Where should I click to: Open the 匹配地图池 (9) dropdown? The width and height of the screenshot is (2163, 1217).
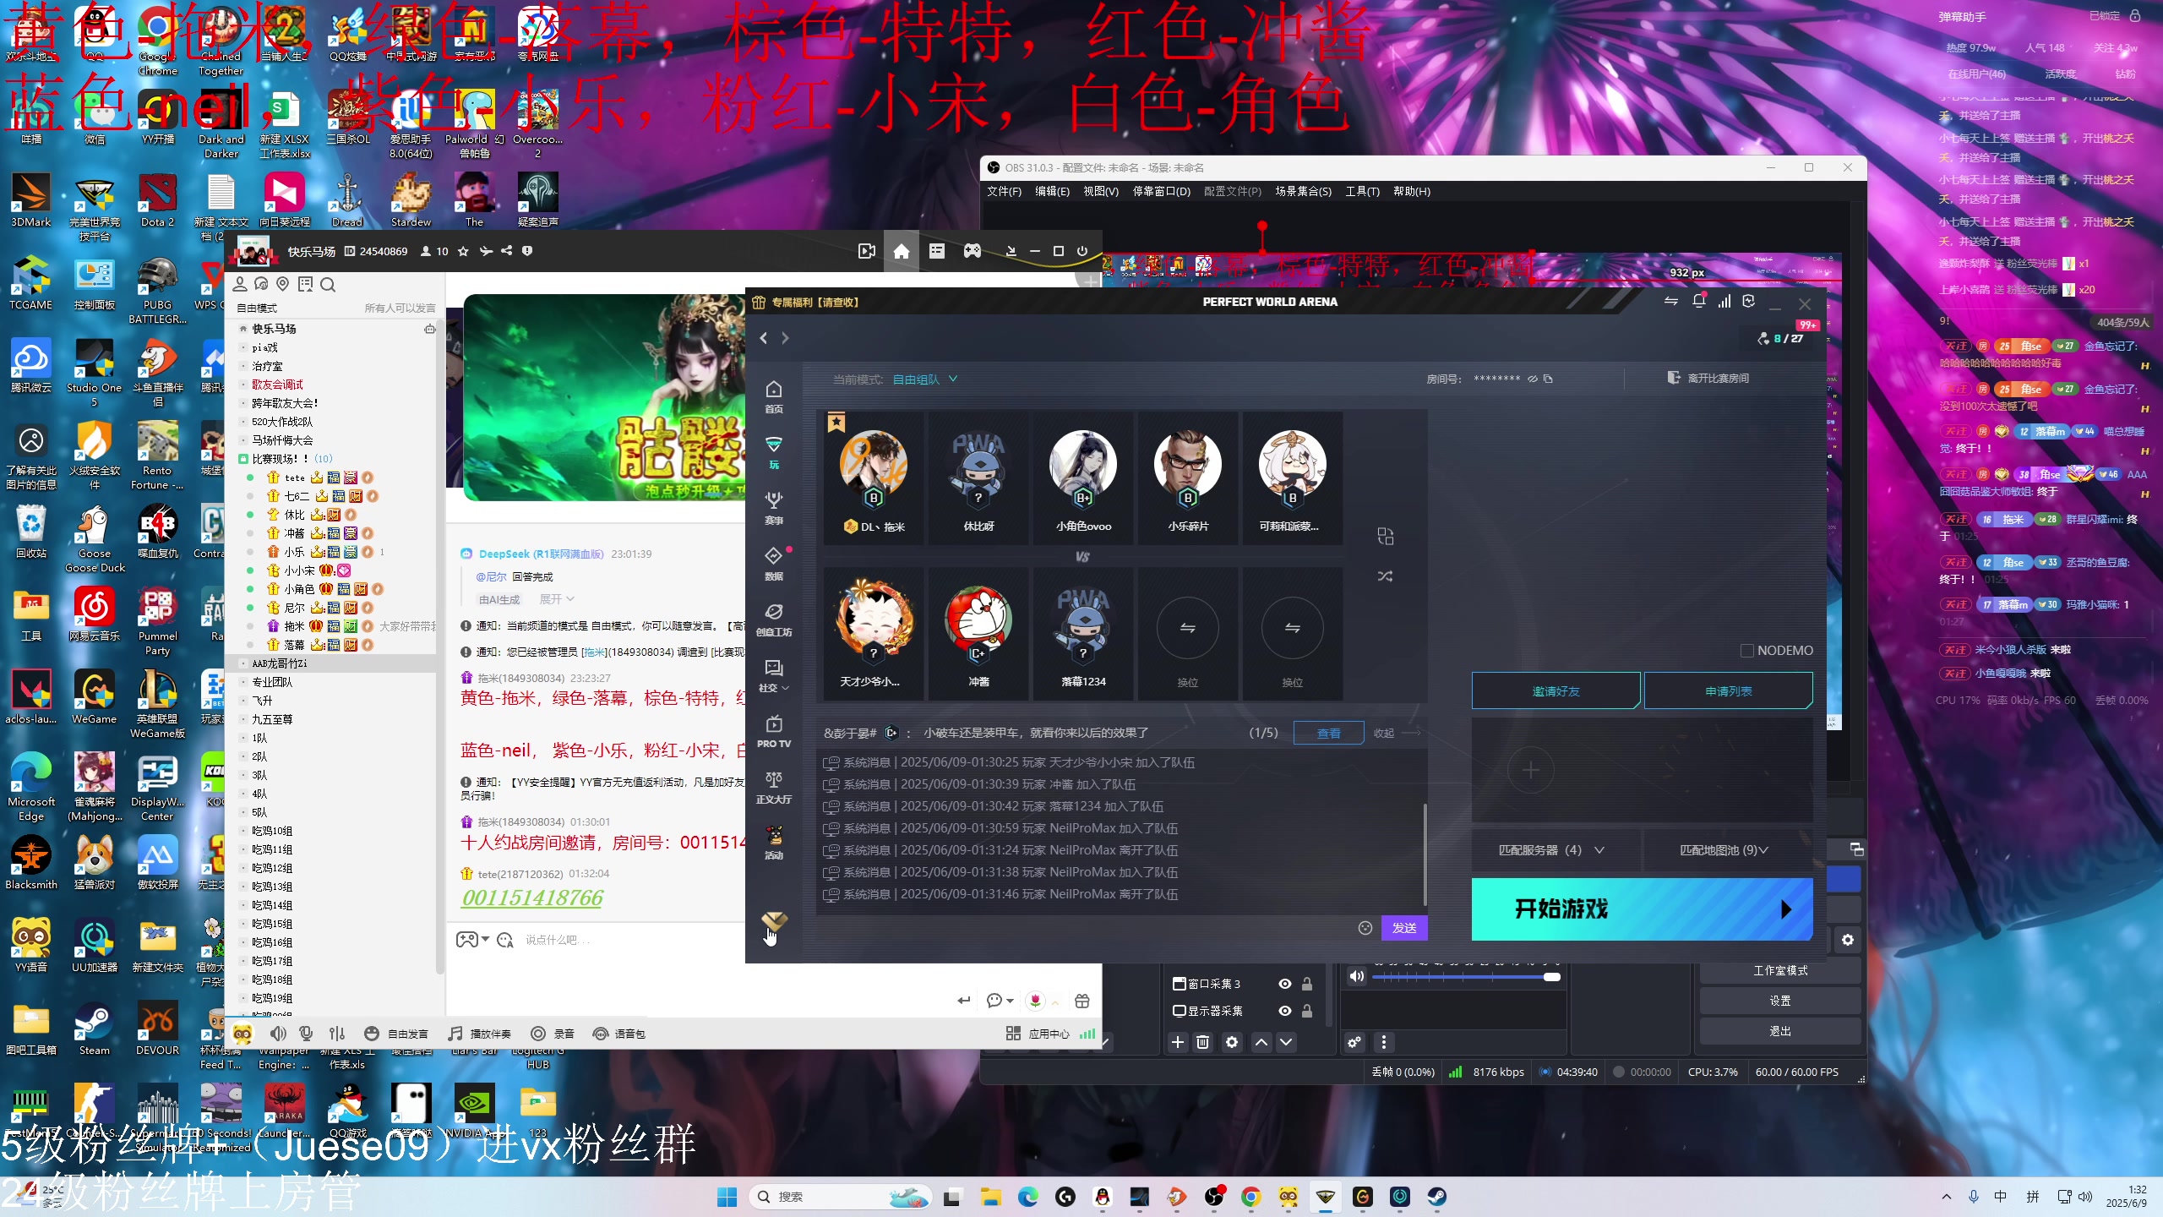1724,850
